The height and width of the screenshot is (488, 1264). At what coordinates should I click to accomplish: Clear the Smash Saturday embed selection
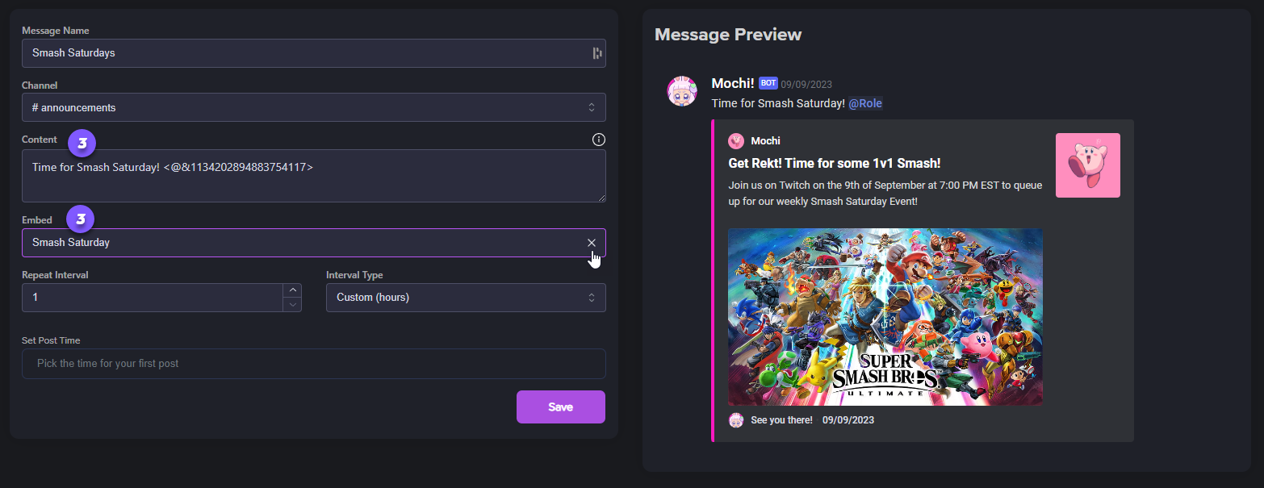click(x=592, y=243)
